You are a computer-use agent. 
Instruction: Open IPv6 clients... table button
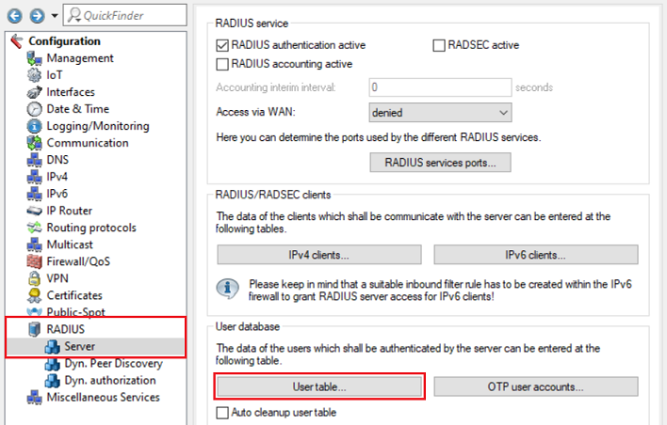(x=535, y=254)
